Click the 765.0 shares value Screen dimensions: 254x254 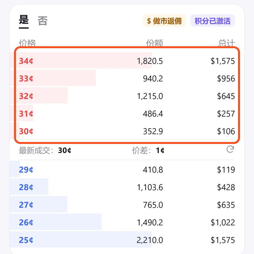(153, 205)
